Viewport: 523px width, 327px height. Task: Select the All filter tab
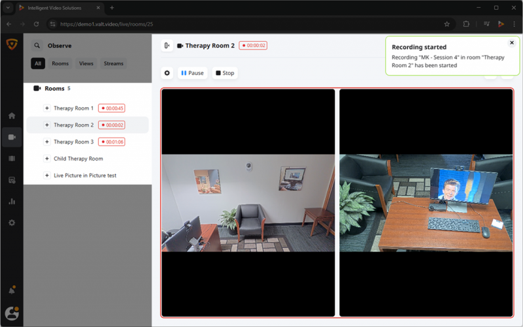38,63
